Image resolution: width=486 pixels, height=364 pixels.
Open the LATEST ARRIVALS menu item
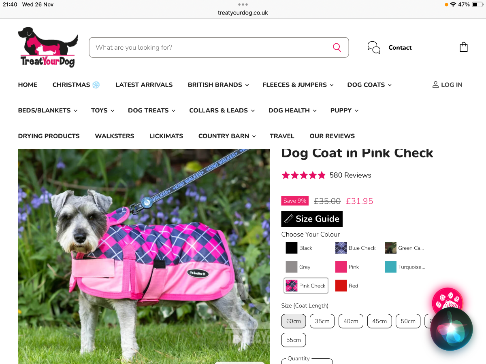144,85
